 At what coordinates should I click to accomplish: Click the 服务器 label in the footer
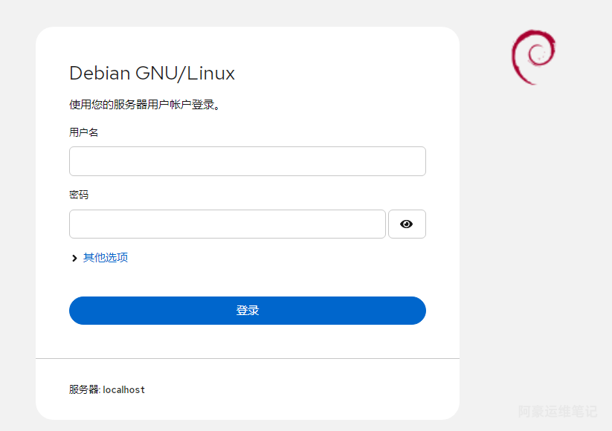(x=84, y=389)
